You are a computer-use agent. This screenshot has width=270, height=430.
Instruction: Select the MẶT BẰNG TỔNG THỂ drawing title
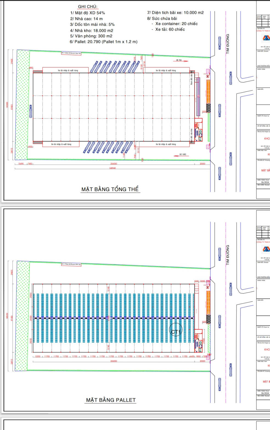pyautogui.click(x=110, y=189)
